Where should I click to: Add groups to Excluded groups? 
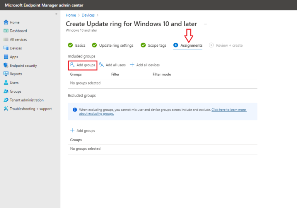tap(83, 131)
